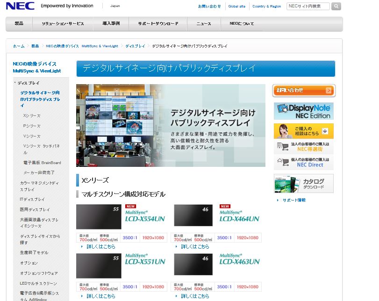Select 電子黒板 BrainBoard in the sidebar
Screen dimensions: 379x301
42,163
